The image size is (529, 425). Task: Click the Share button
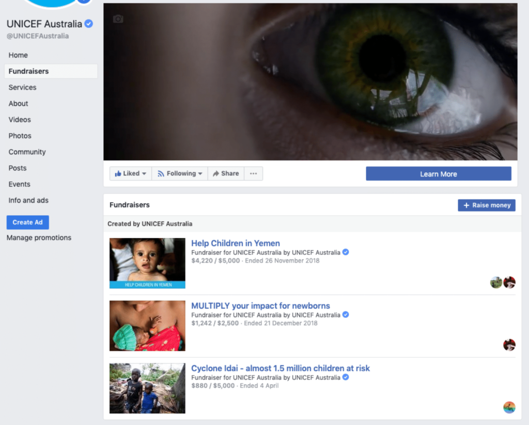[226, 173]
